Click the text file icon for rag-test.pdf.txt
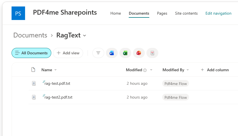 pos(34,83)
